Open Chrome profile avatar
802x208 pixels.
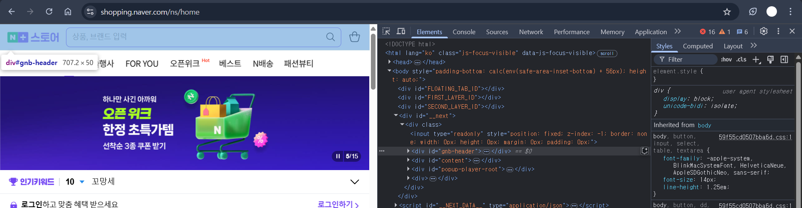772,12
